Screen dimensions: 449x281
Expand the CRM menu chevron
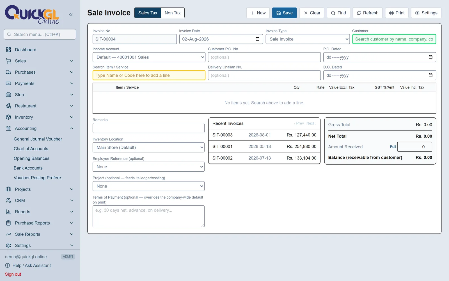[x=72, y=200]
